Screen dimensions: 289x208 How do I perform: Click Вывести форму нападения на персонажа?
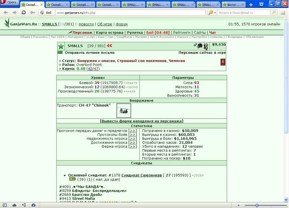tap(142, 121)
